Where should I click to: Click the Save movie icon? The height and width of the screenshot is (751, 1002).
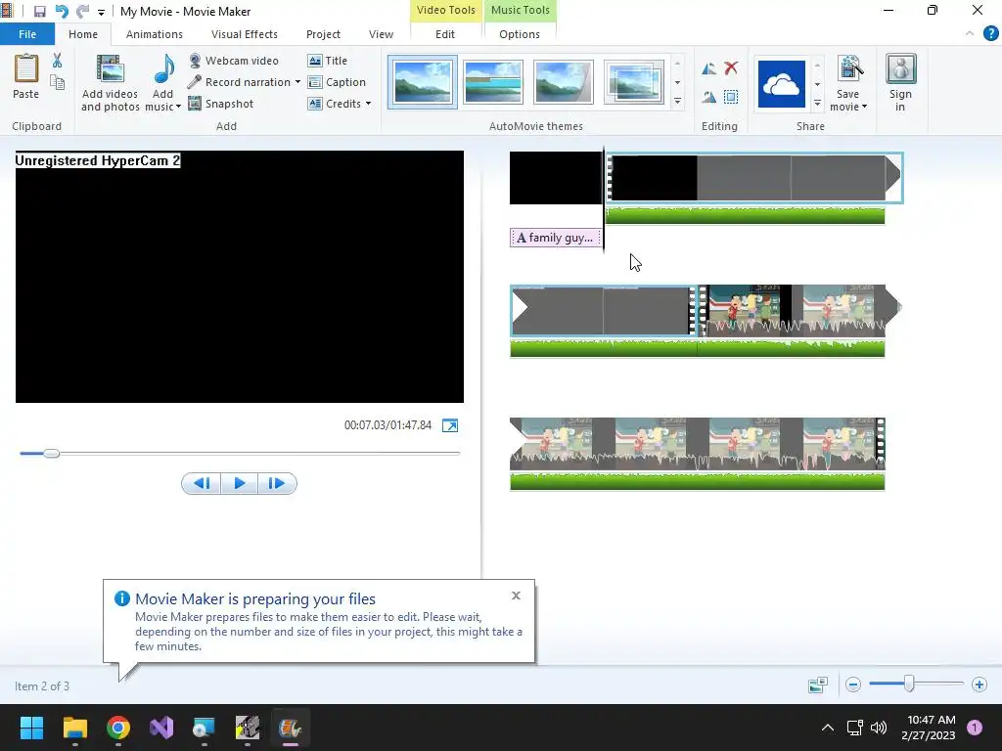[849, 69]
